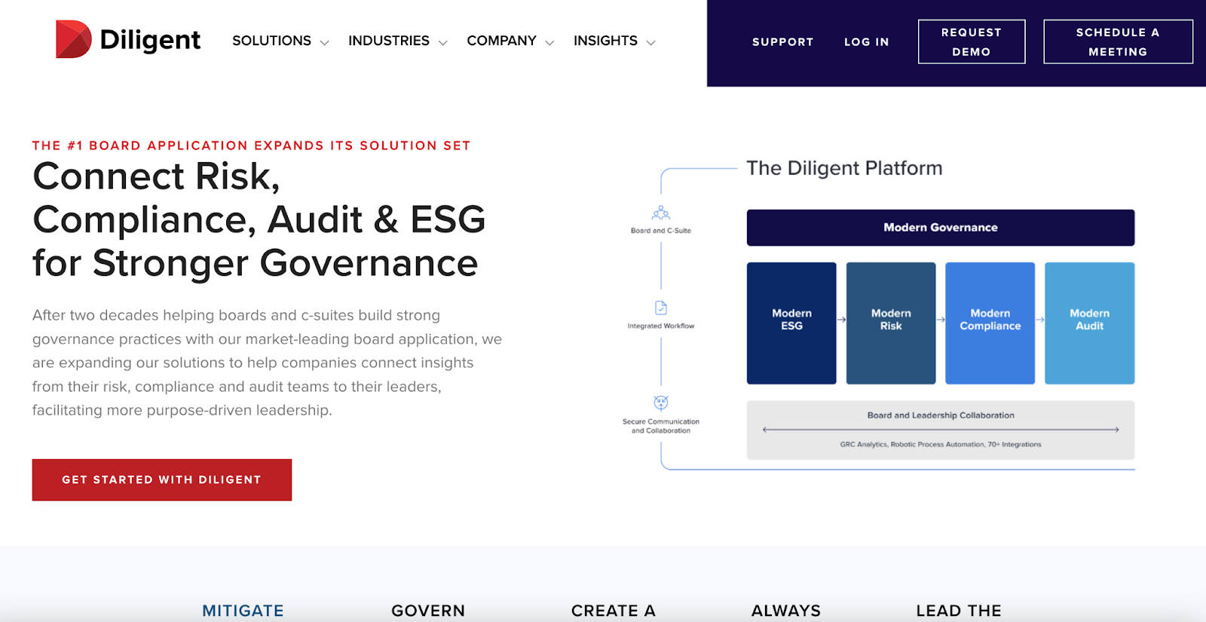Screen dimensions: 1206x622
Task: Click the Secure Communication and Collaboration label
Action: [661, 426]
